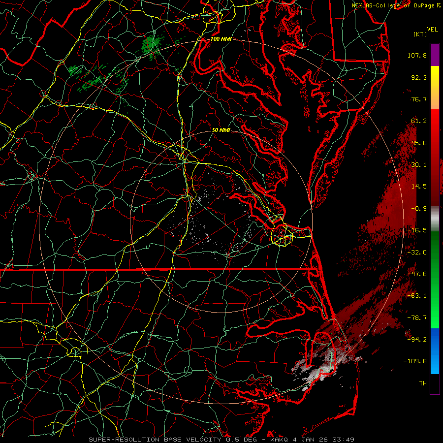Click the 03:49 timestamp in caption
Image resolution: width=443 pixels, height=443 pixels.
pyautogui.click(x=343, y=440)
